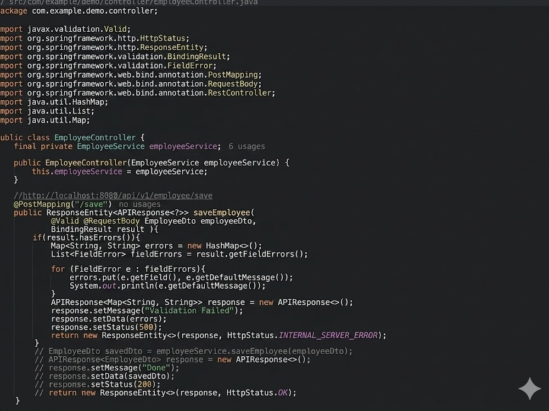
Task: Click ResponseEntity in the http.ResponseEntity import
Action: point(171,47)
